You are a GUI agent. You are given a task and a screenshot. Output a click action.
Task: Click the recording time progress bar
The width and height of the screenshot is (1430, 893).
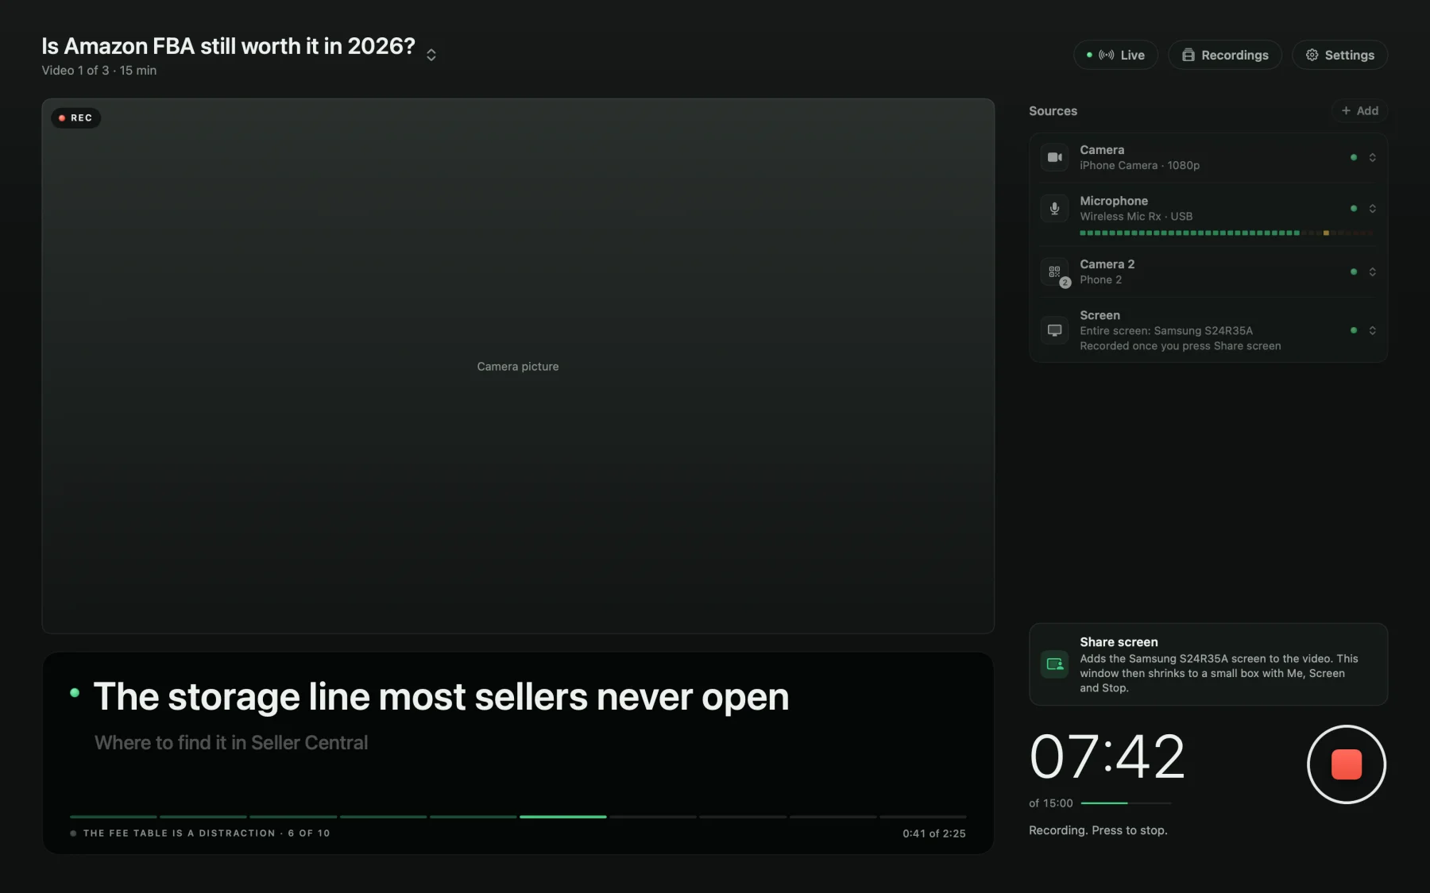pyautogui.click(x=1126, y=803)
